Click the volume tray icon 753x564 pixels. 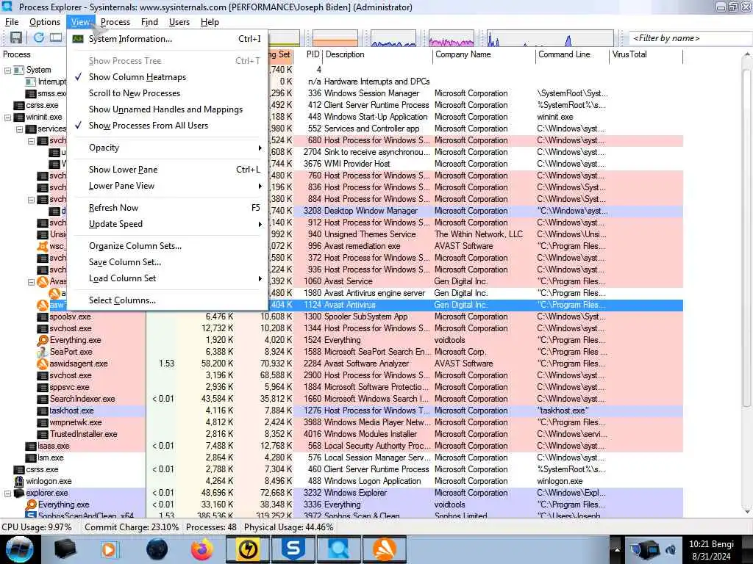pyautogui.click(x=671, y=550)
